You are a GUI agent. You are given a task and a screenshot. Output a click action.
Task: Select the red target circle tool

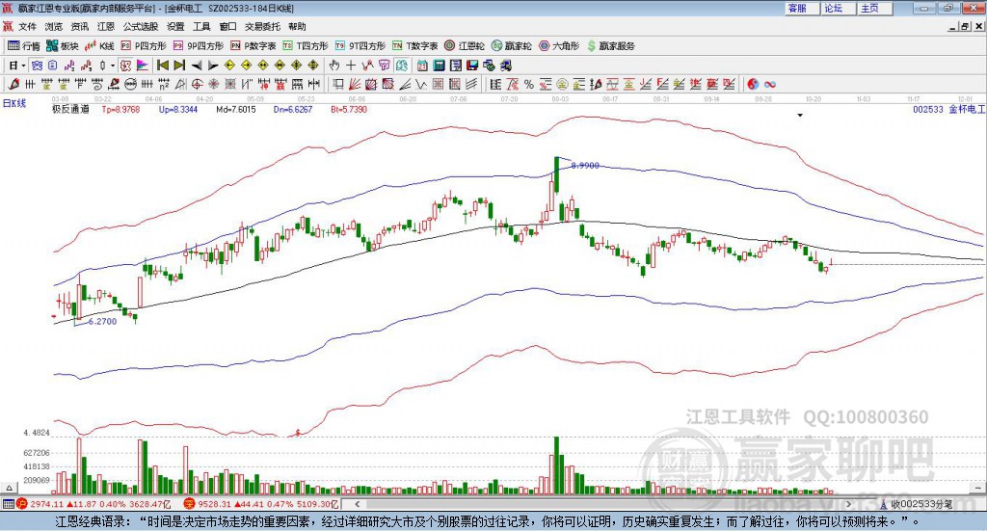[197, 84]
